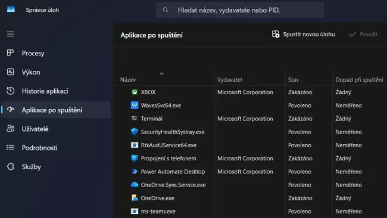
Task: Click the Aplikace po spuštění page heading
Action: (152, 35)
